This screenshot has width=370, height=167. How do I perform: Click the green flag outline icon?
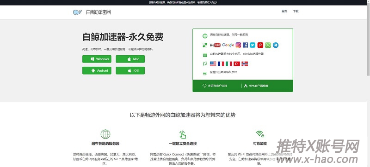[x=205, y=63]
